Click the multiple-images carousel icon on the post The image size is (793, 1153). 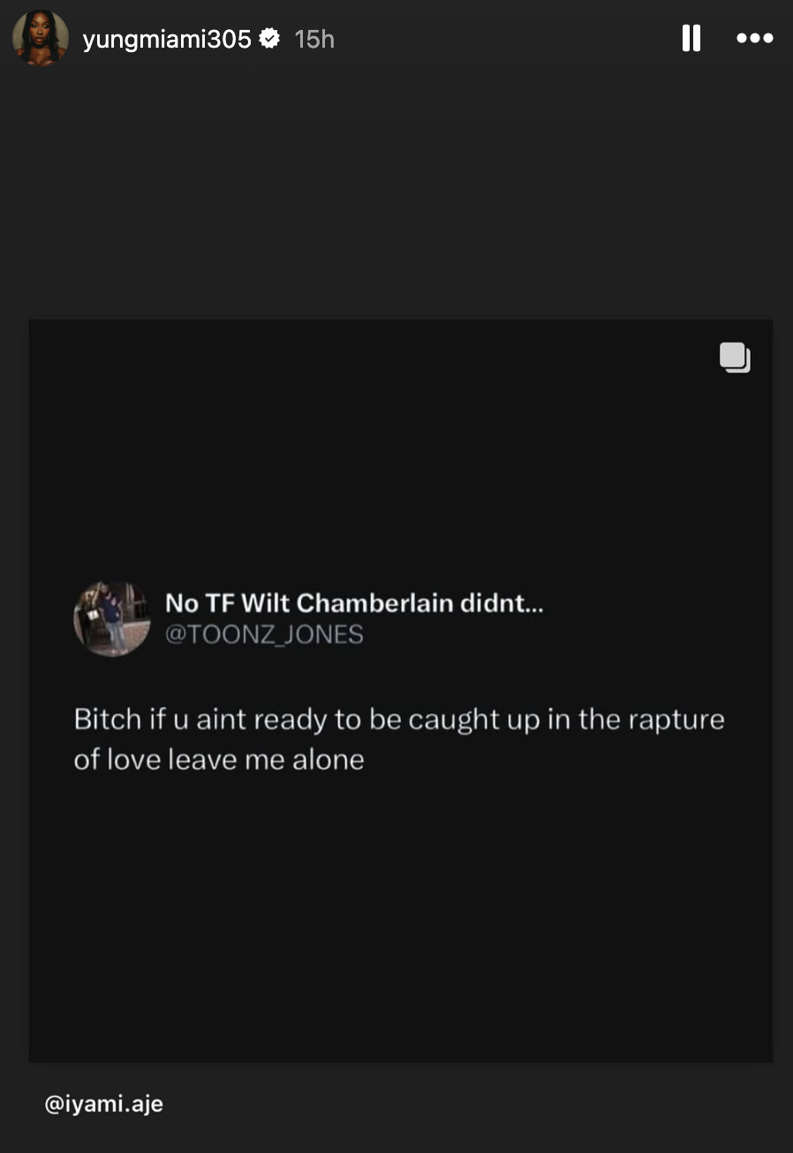[x=735, y=358]
